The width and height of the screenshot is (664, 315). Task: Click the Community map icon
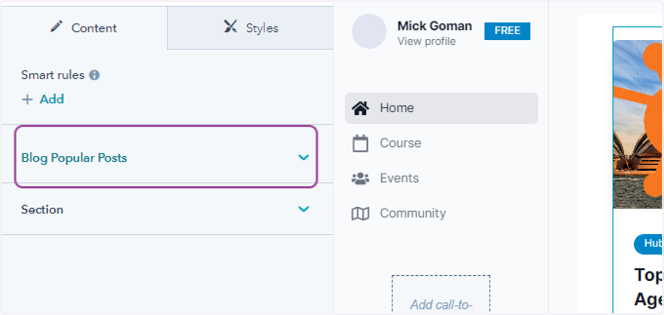point(361,214)
